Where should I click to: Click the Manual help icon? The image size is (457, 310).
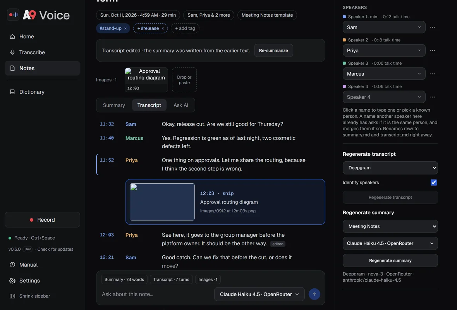point(12,265)
